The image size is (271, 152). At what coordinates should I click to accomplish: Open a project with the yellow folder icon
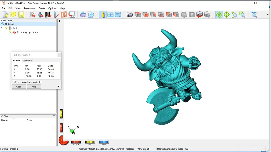pyautogui.click(x=13, y=15)
